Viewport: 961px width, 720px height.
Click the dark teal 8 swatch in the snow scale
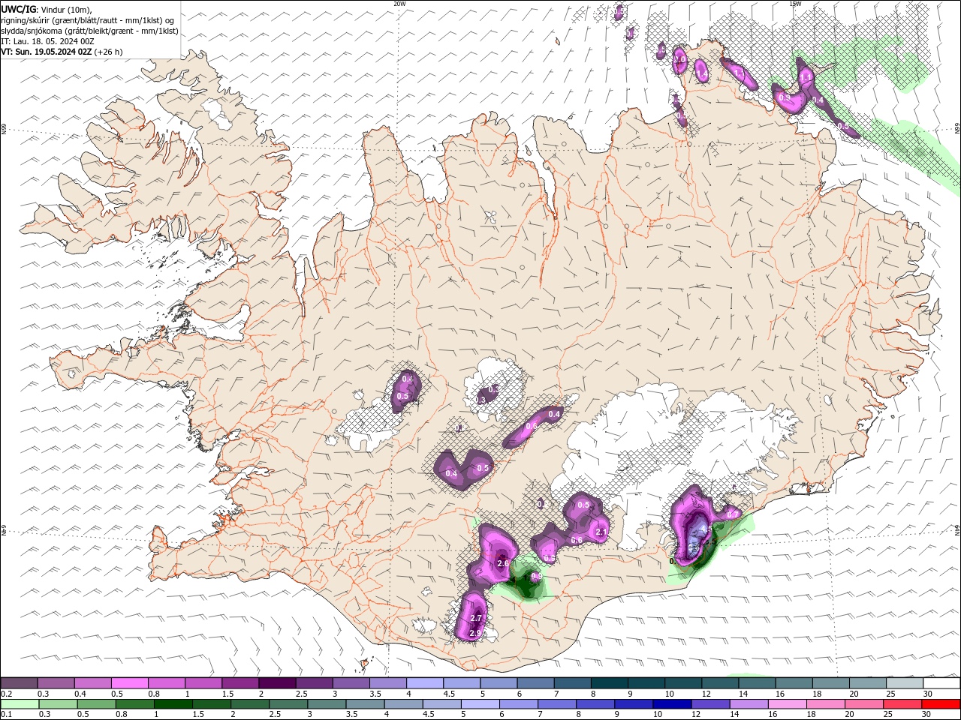[x=609, y=682]
